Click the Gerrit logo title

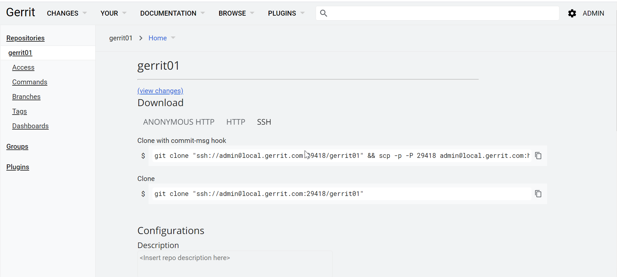click(20, 12)
